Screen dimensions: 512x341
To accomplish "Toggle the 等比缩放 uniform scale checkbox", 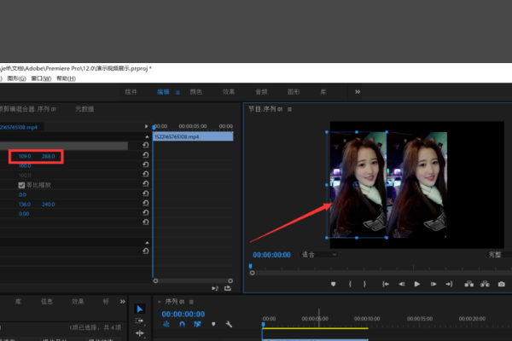I will click(x=21, y=185).
